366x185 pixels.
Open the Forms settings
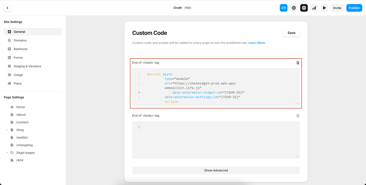[x=33, y=58]
